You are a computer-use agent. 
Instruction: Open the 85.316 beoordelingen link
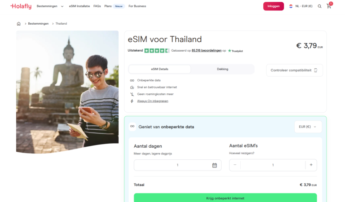click(206, 51)
